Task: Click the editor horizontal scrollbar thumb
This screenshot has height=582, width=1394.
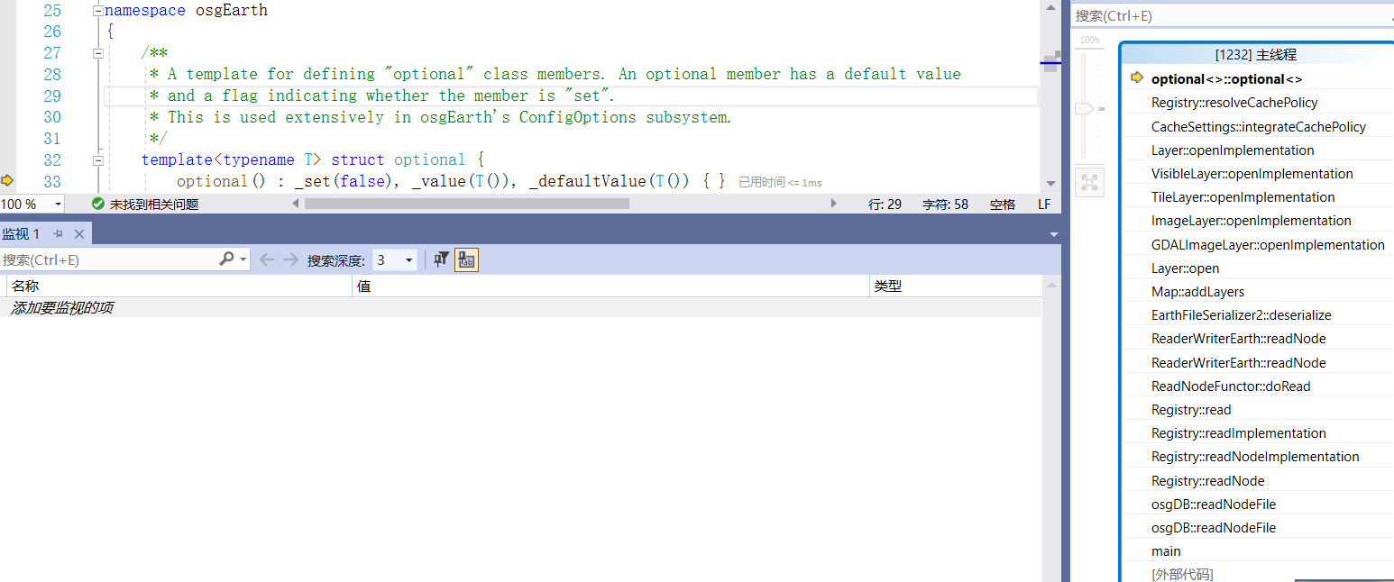Action: click(x=466, y=205)
